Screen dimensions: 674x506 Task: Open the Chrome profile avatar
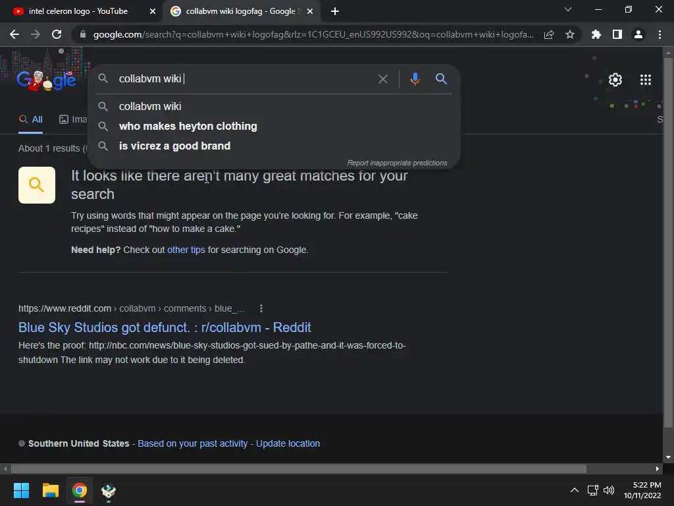point(638,34)
